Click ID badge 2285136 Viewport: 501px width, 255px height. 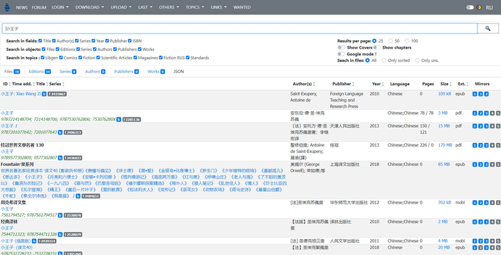(132, 120)
